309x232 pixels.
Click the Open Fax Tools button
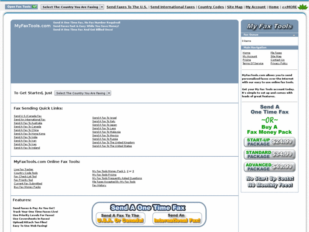pos(21,7)
